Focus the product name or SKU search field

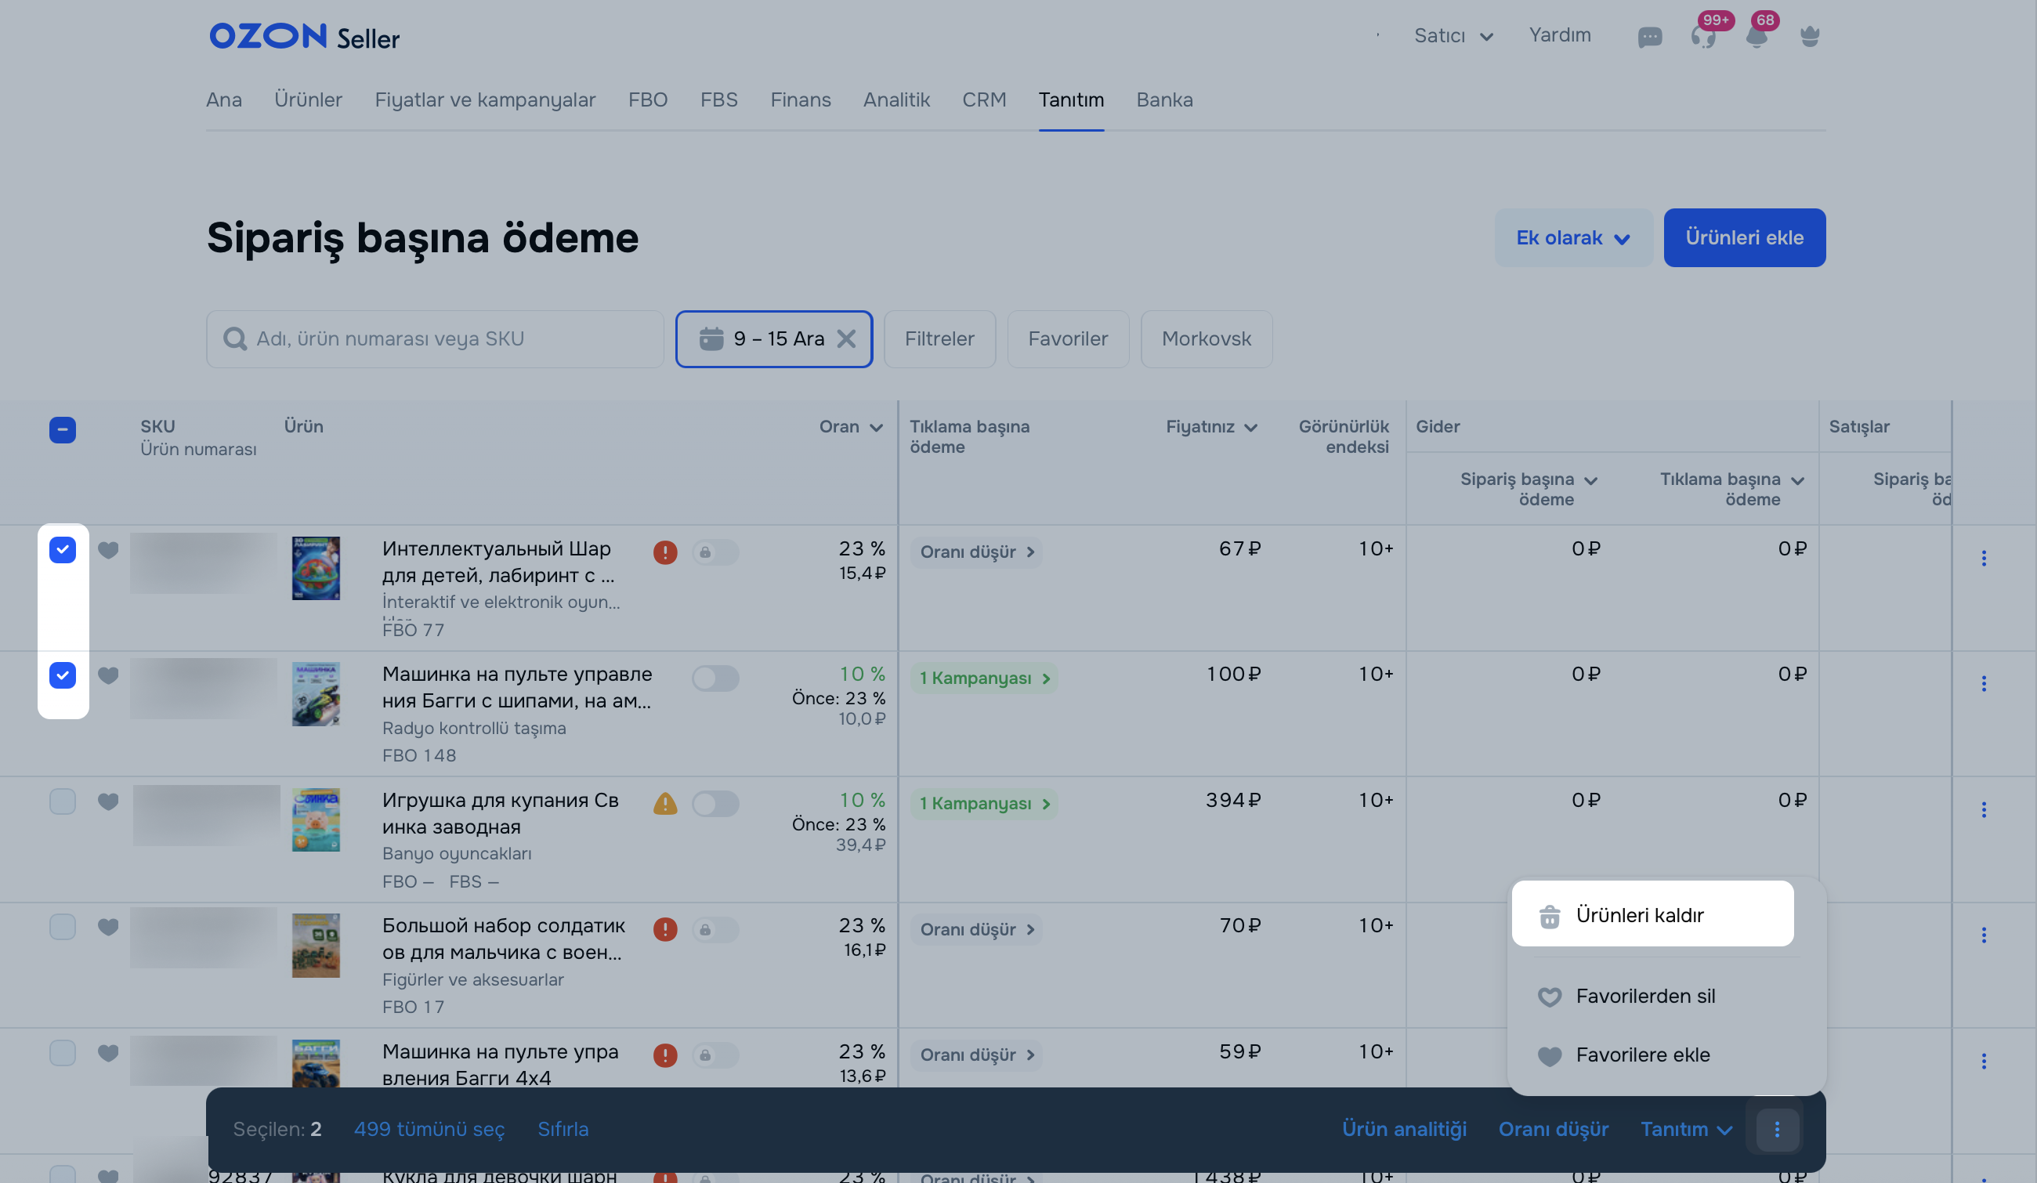click(436, 338)
